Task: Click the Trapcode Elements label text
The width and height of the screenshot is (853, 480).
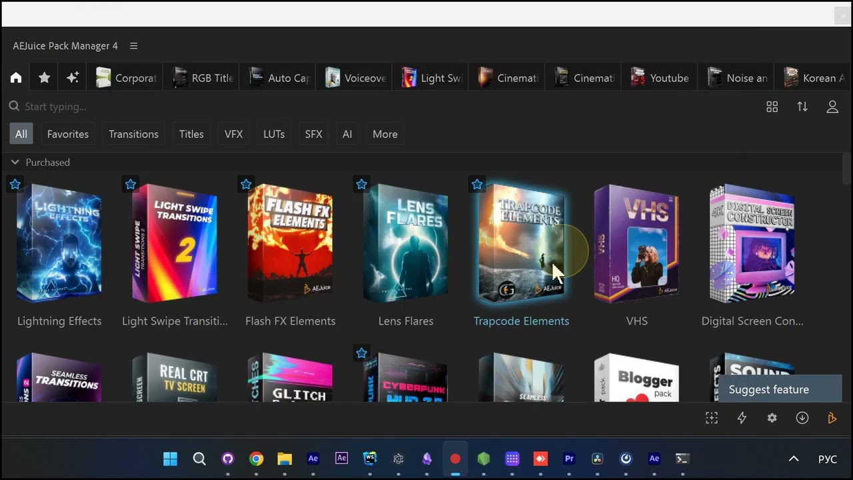Action: coord(521,321)
